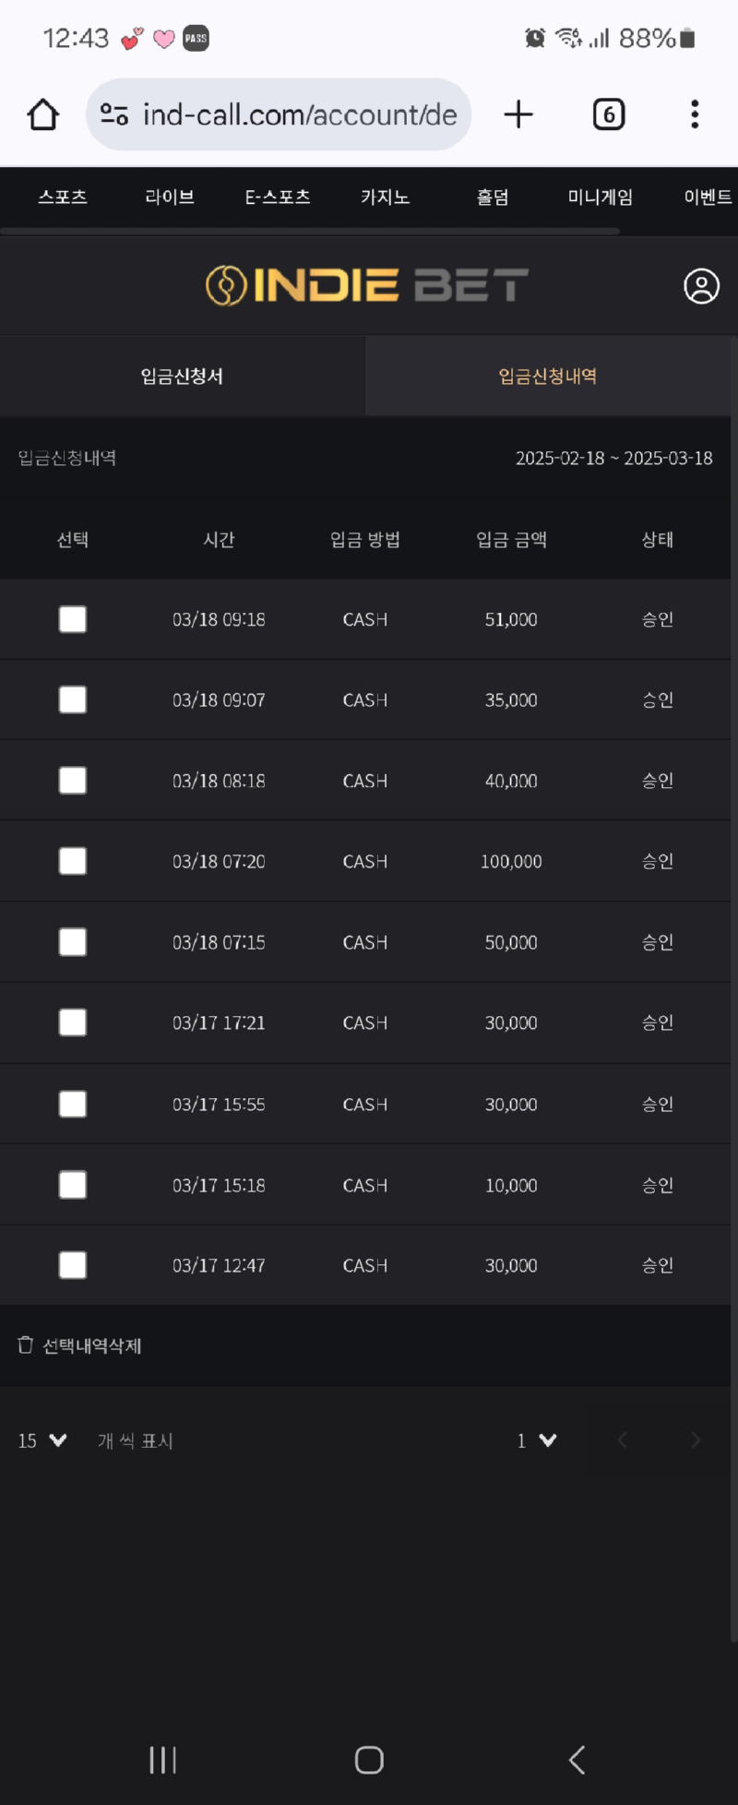Viewport: 738px width, 1805px height.
Task: Open the user profile icon
Action: coord(701,286)
